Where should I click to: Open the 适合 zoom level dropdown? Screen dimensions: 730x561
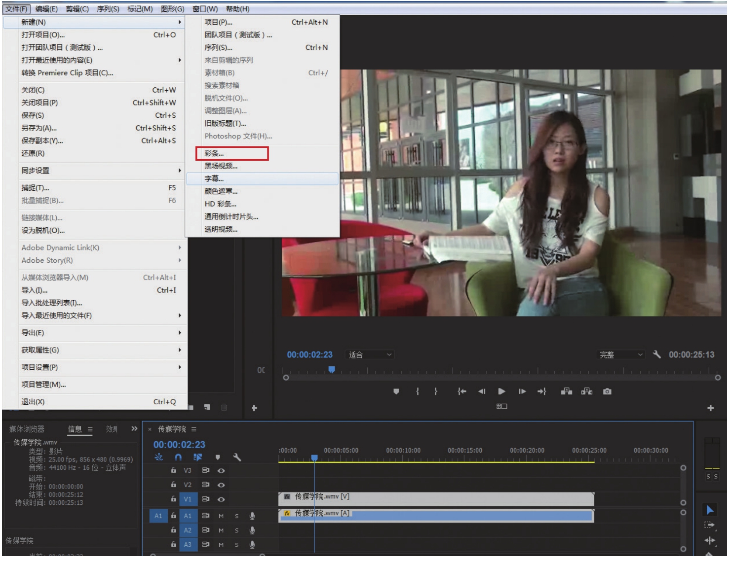[x=370, y=355]
